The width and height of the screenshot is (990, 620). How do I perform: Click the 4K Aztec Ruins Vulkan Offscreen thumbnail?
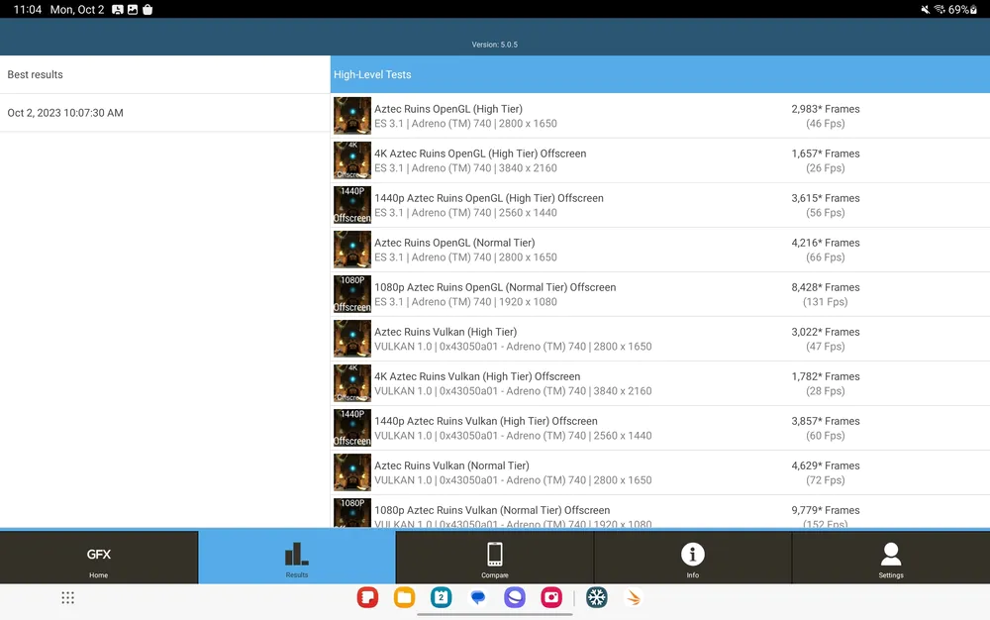tap(352, 383)
